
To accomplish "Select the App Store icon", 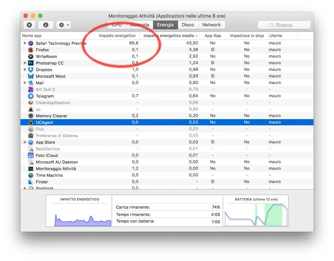I will pos(31,142).
